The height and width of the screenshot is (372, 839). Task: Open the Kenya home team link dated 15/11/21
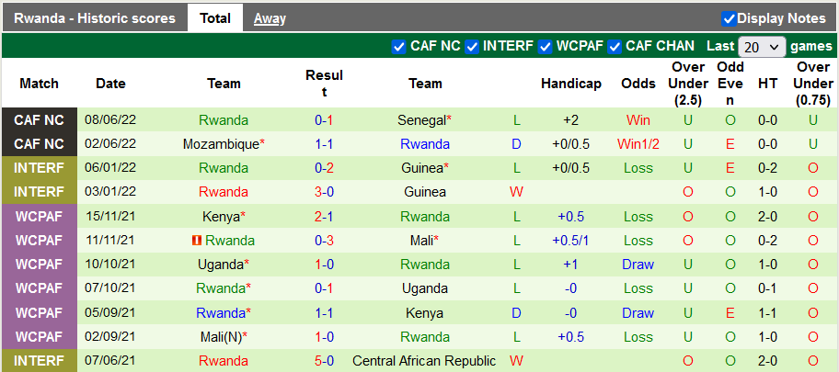(221, 217)
